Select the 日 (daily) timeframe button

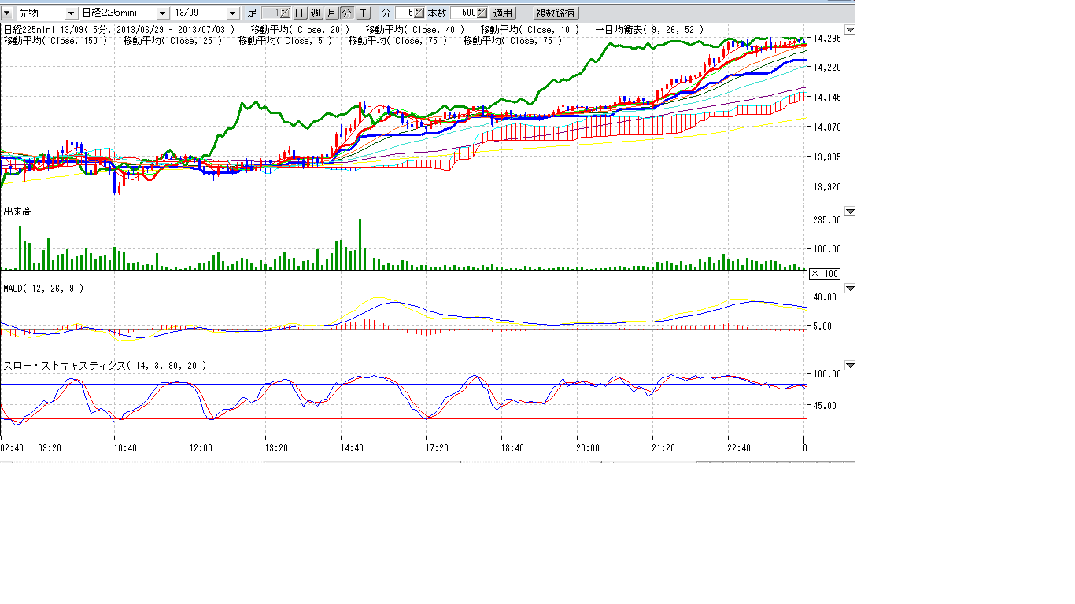[x=299, y=13]
